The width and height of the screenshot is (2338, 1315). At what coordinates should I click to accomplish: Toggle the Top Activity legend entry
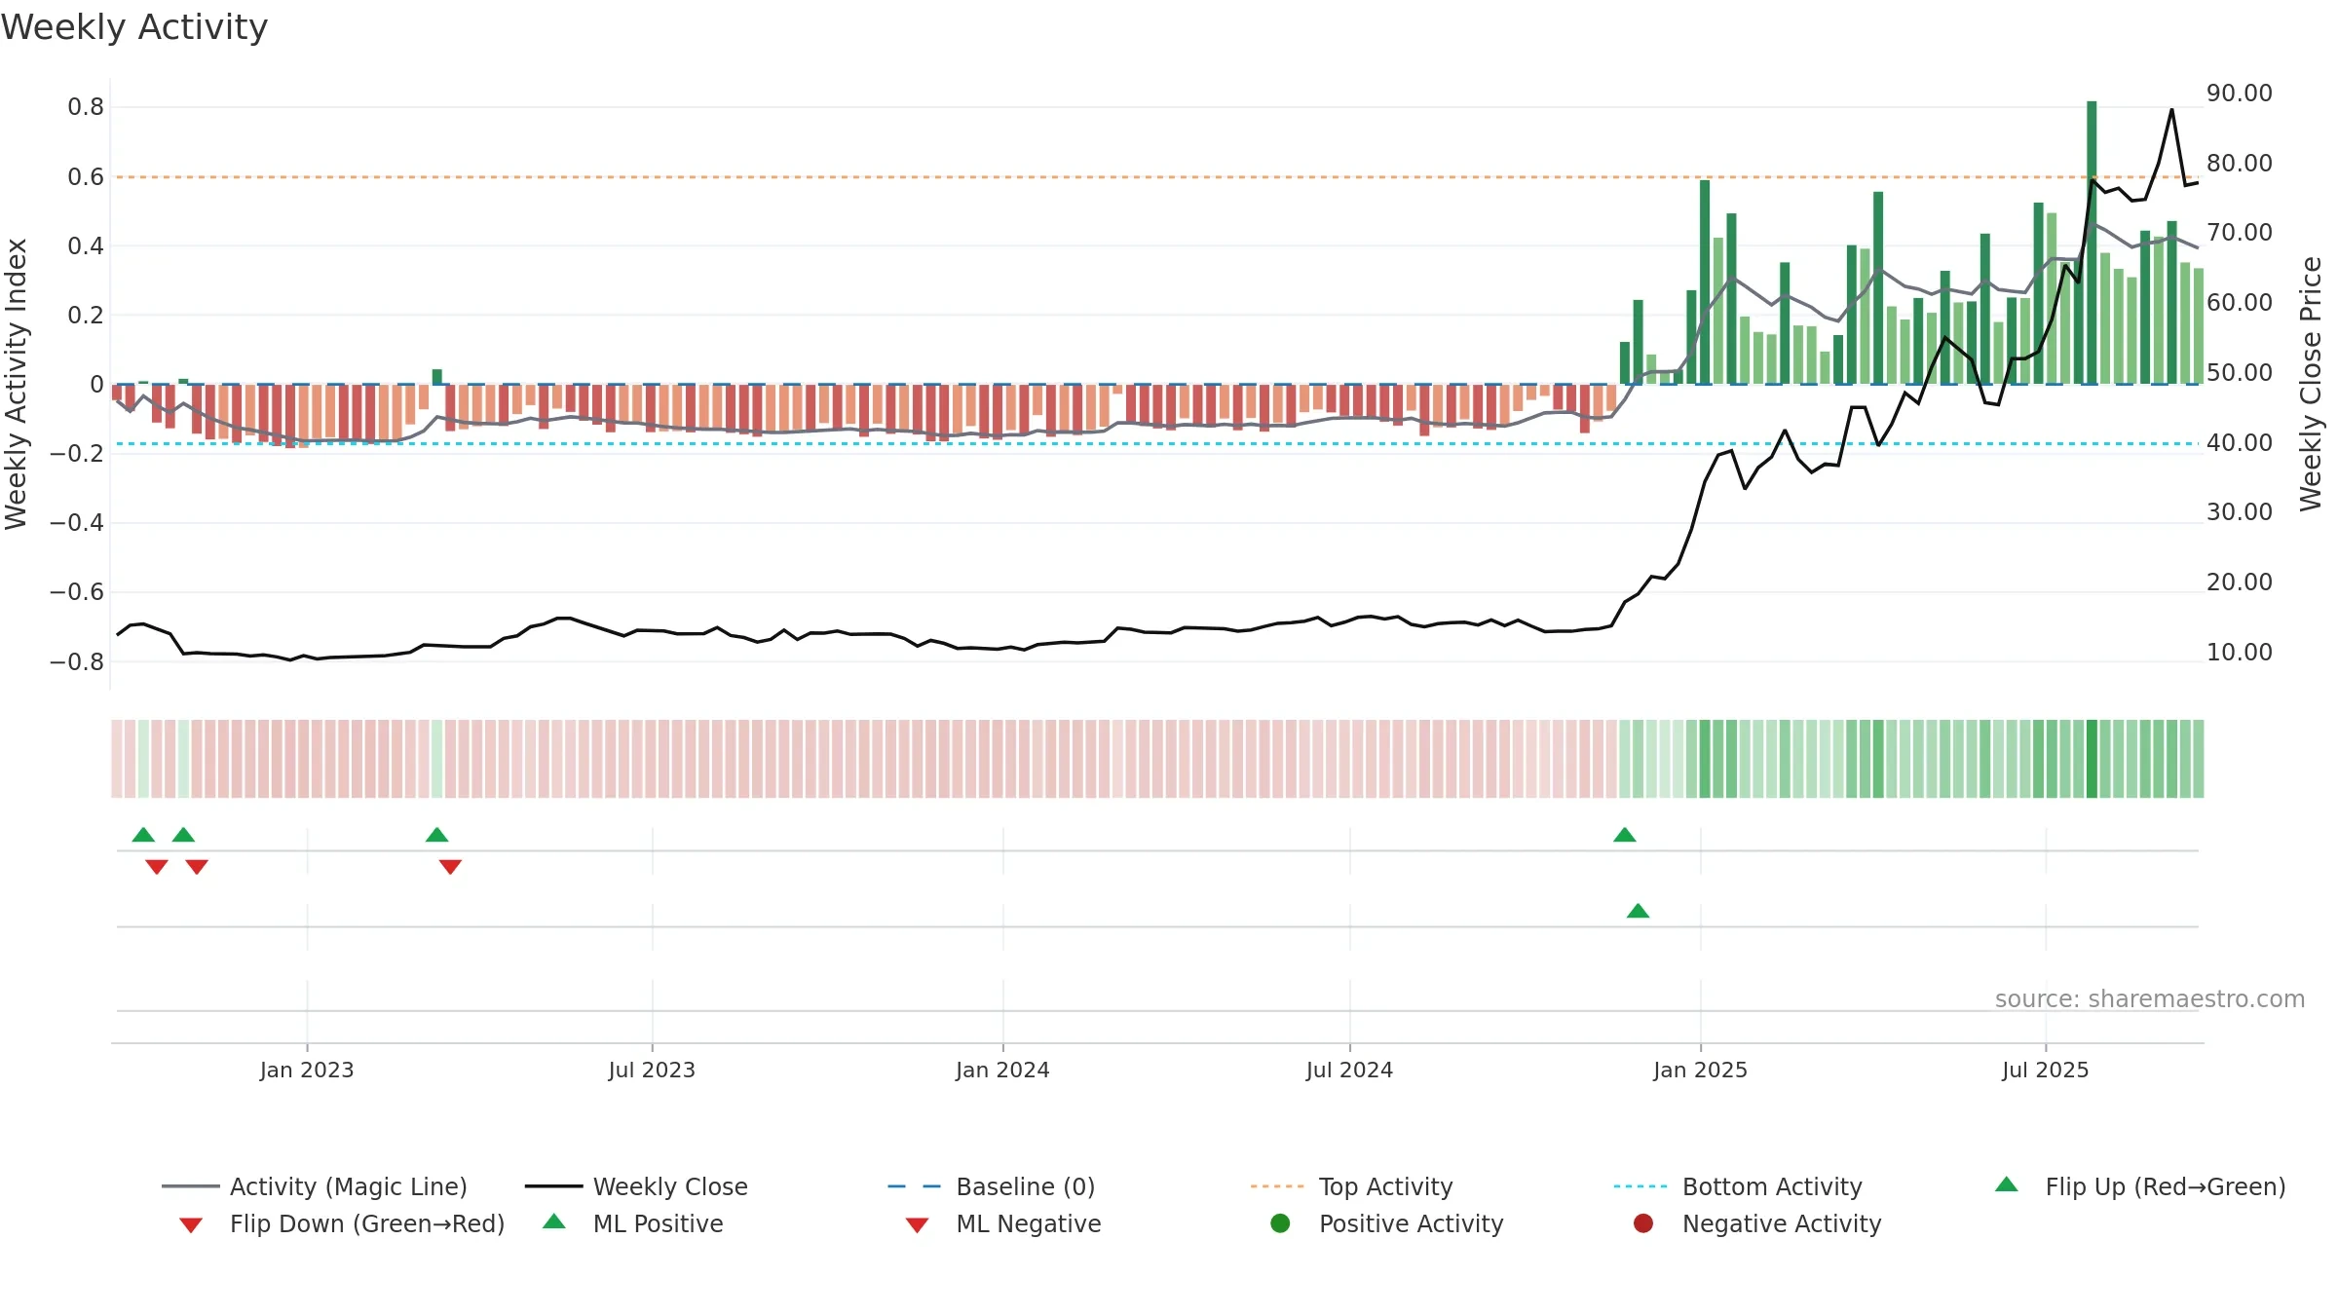click(1352, 1186)
